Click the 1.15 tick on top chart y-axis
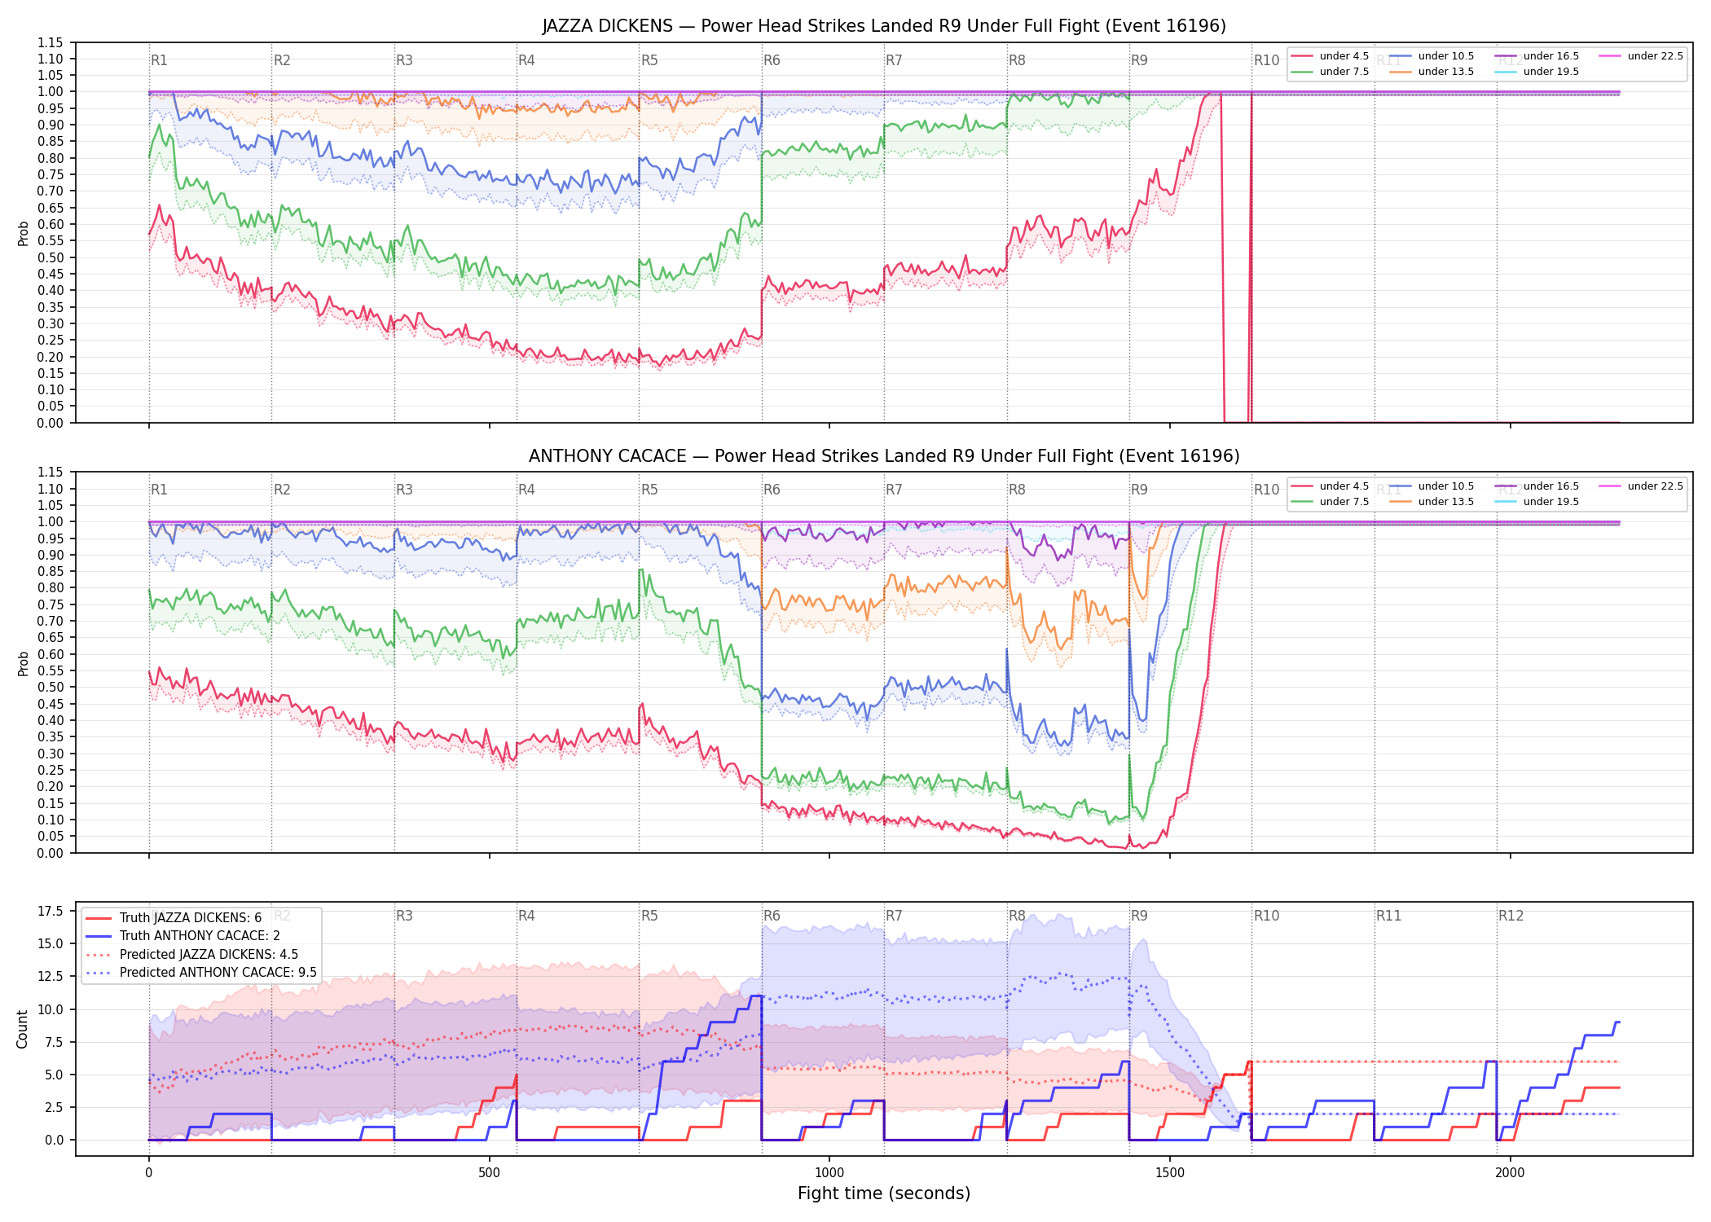This screenshot has width=1711, height=1222. (51, 42)
